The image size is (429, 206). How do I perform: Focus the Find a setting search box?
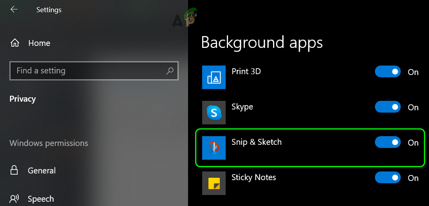pyautogui.click(x=94, y=71)
